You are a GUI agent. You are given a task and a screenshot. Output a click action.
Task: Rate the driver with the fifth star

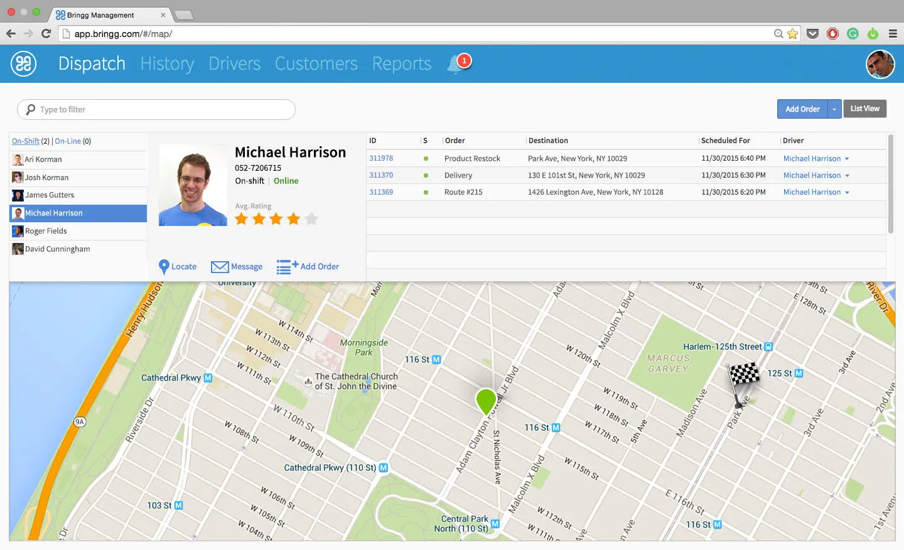coord(311,219)
